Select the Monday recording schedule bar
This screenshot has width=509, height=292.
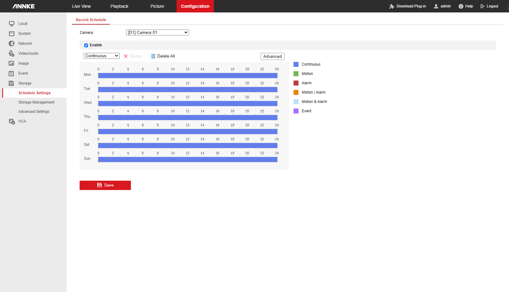point(187,76)
